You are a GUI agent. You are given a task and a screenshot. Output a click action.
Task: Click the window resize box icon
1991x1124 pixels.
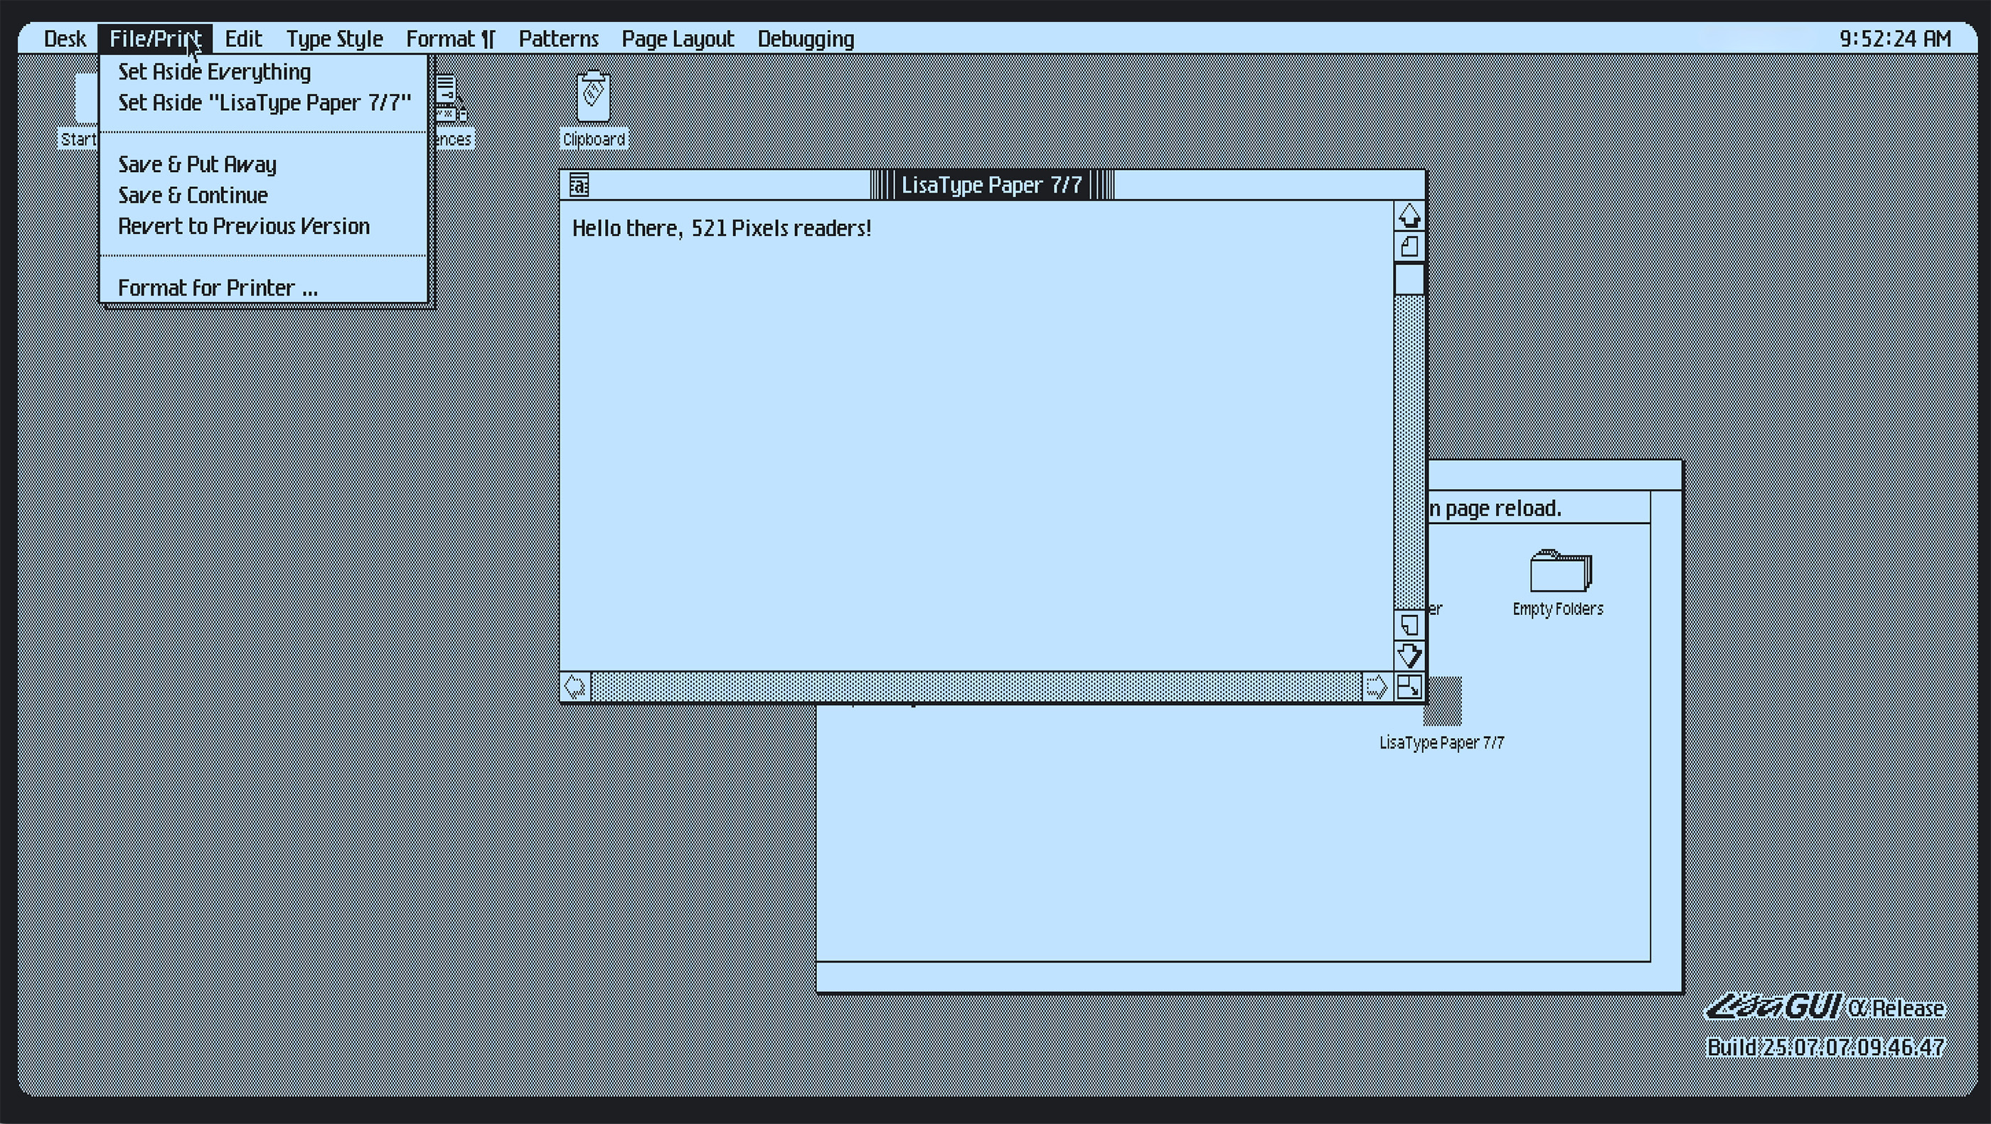pos(1409,687)
